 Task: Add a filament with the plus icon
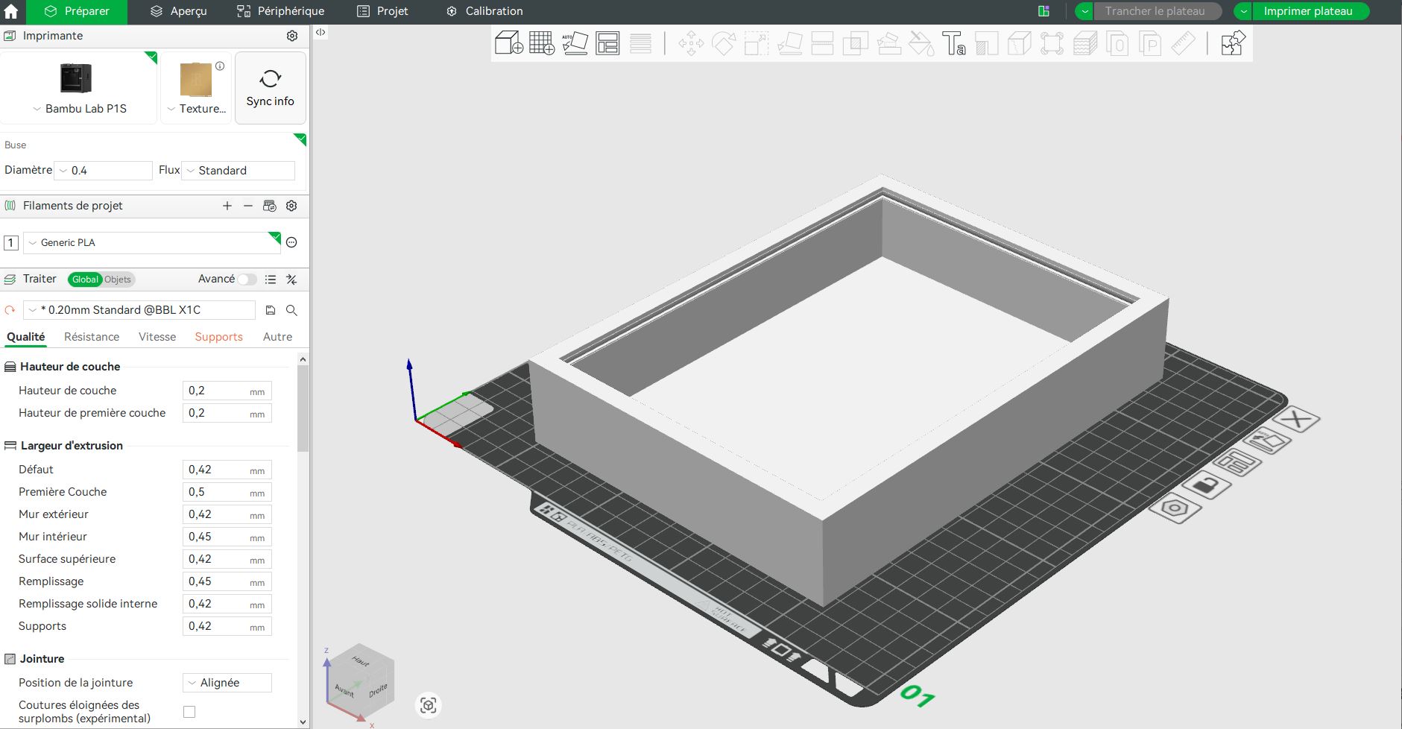[x=227, y=206]
